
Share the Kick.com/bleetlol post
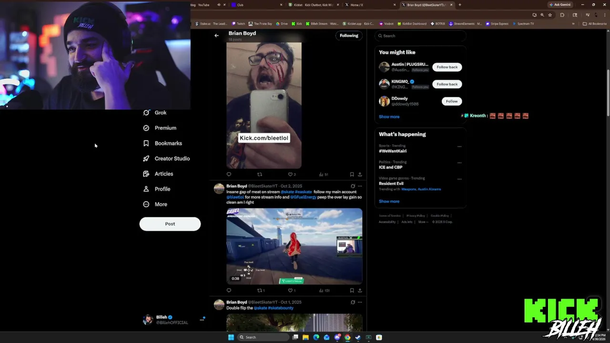360,174
